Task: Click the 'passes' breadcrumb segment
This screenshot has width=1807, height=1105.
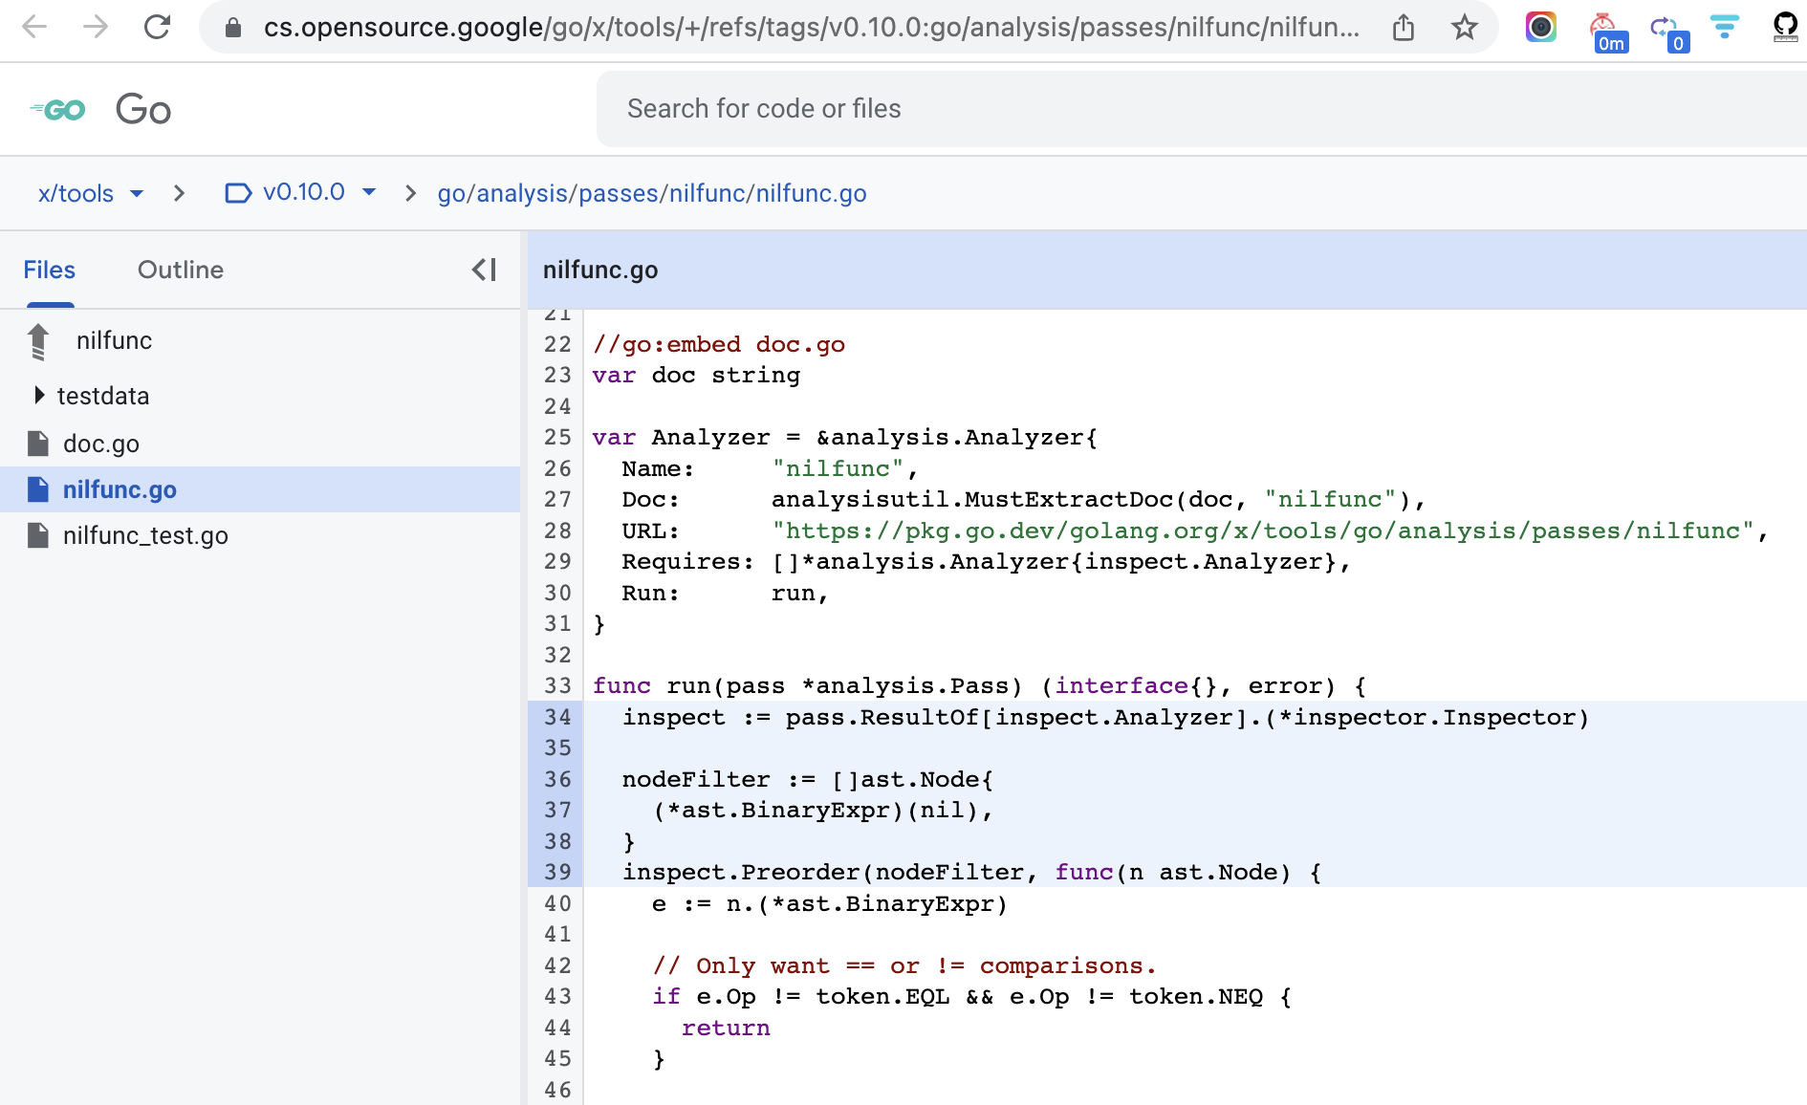Action: point(619,193)
